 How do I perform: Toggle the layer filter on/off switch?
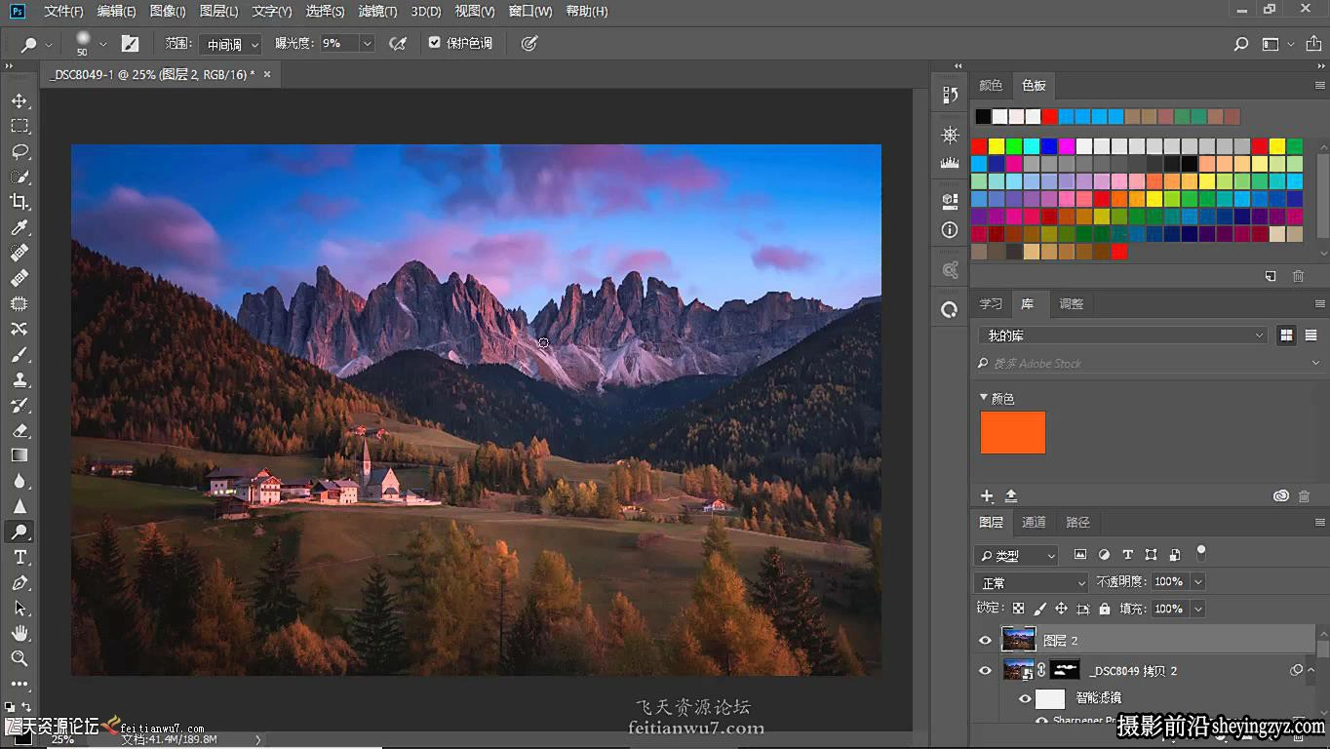(1201, 553)
